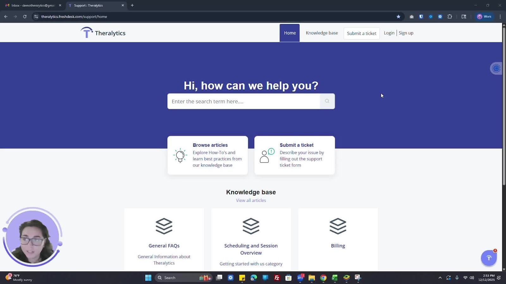Image resolution: width=506 pixels, height=284 pixels.
Task: Open the Billing category
Action: (338, 246)
